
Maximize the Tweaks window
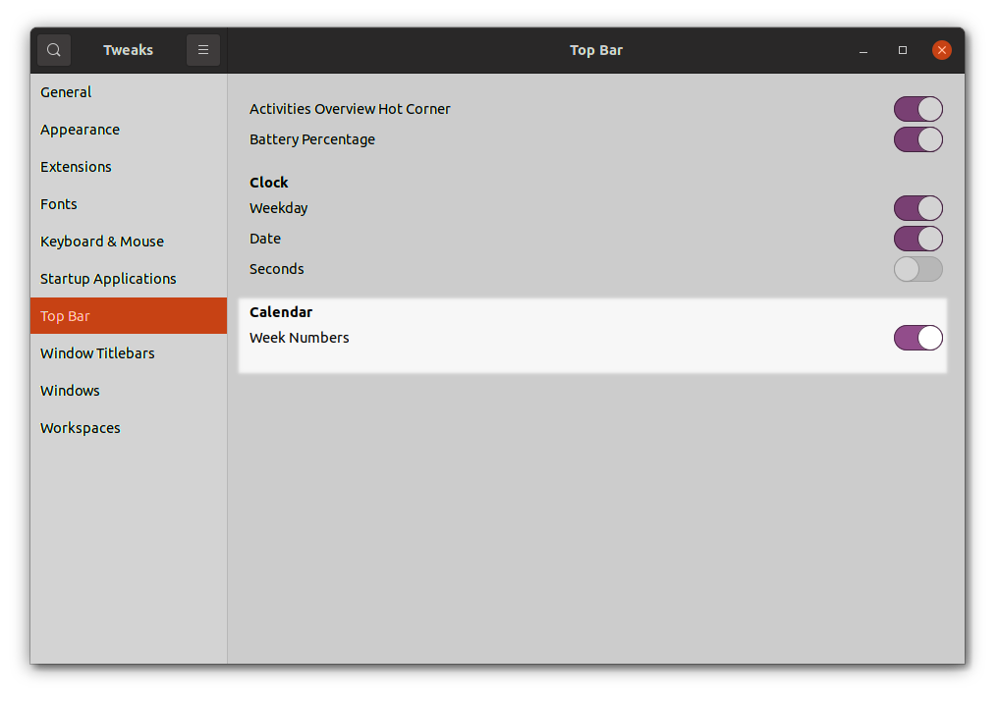(903, 50)
